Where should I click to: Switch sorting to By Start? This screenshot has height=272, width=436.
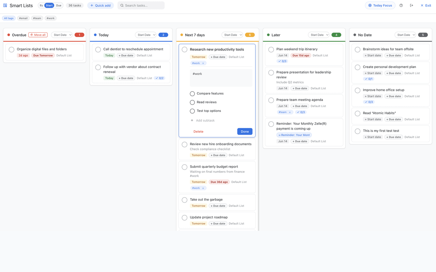(49, 5)
